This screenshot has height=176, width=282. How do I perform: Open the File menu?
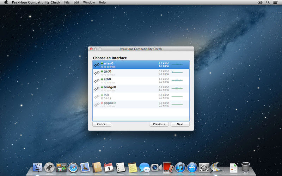click(x=67, y=2)
